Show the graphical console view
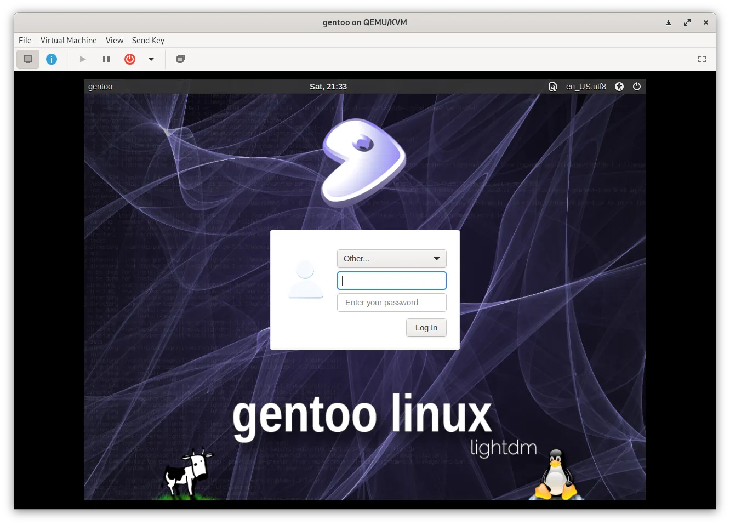 pos(28,59)
